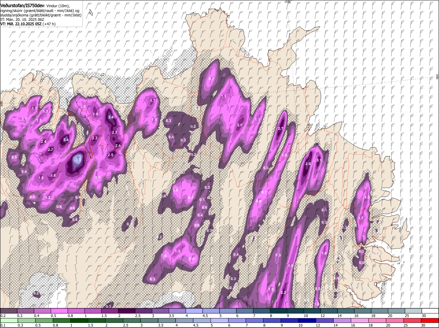Select the 1.4 map value label

pyautogui.click(x=324, y=253)
